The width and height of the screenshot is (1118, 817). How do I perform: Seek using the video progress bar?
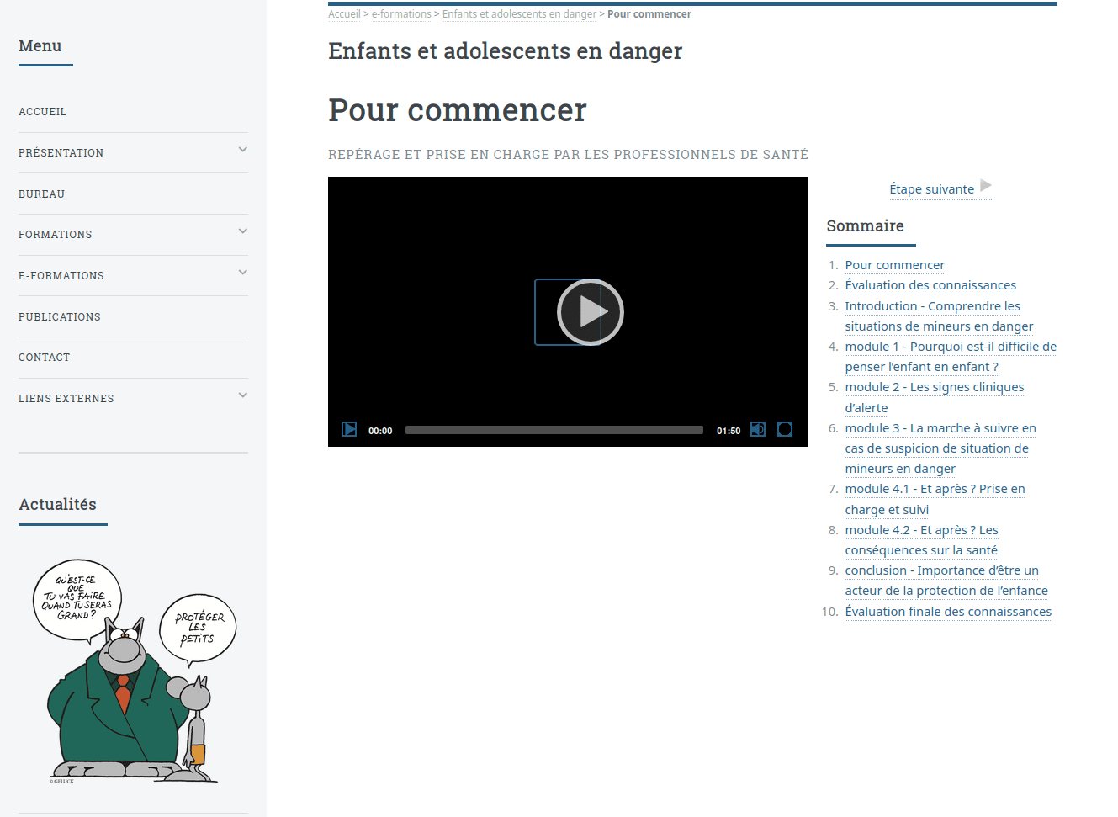point(554,430)
